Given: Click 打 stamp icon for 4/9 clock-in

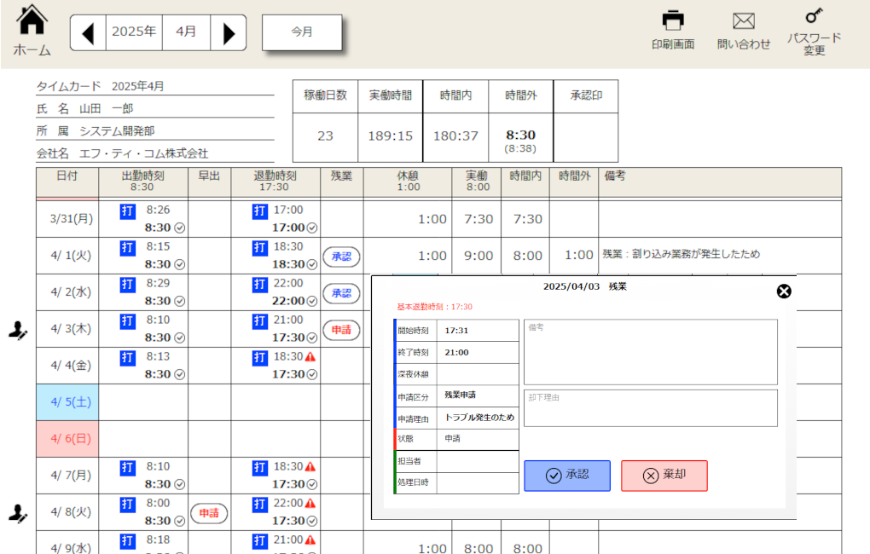Looking at the screenshot, I should (128, 541).
